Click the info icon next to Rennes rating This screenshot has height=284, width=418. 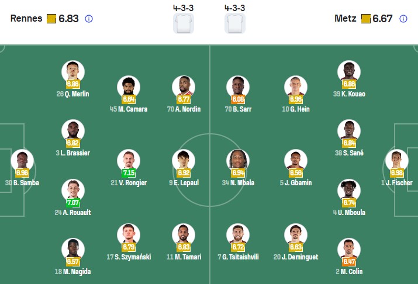click(89, 19)
